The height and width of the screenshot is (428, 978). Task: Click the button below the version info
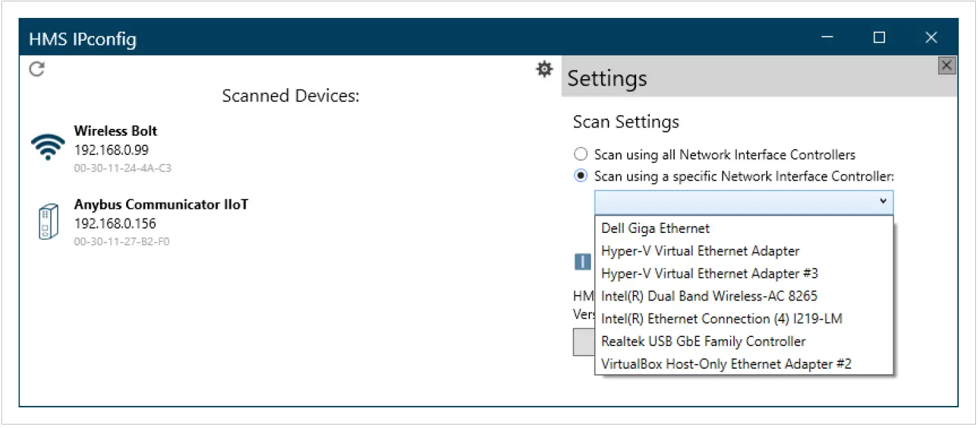pos(582,342)
